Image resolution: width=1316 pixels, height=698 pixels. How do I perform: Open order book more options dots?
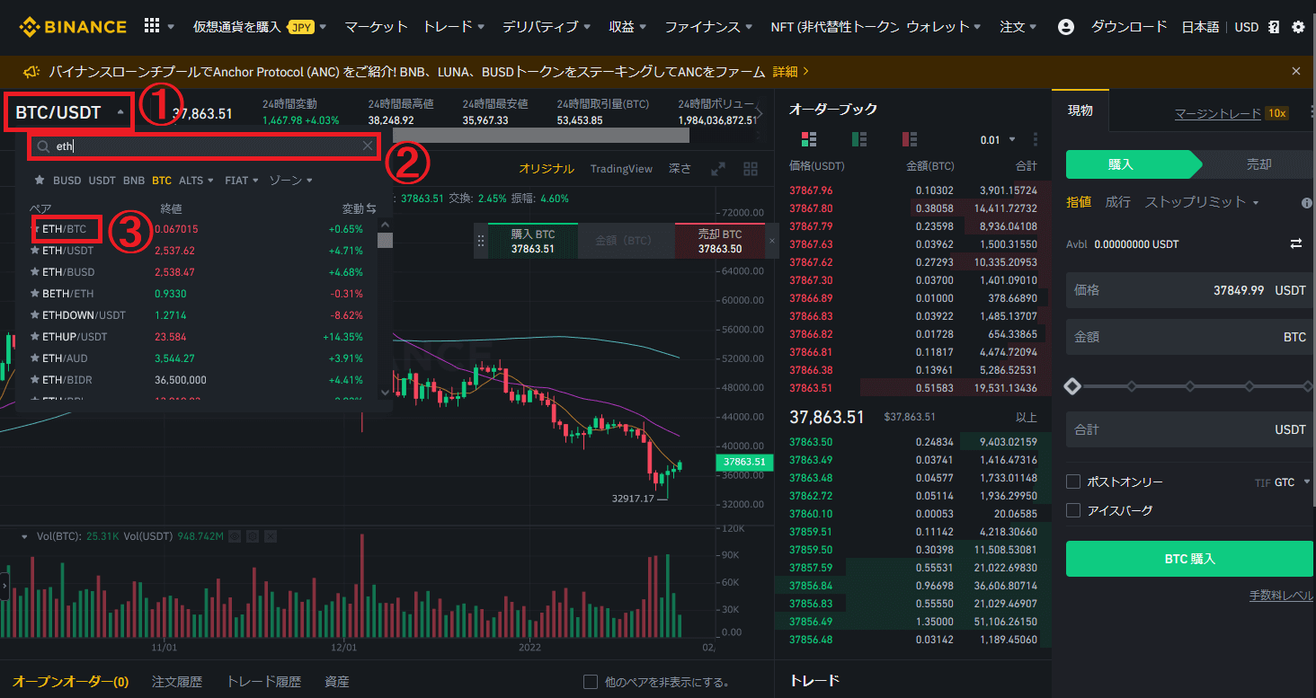click(1036, 139)
